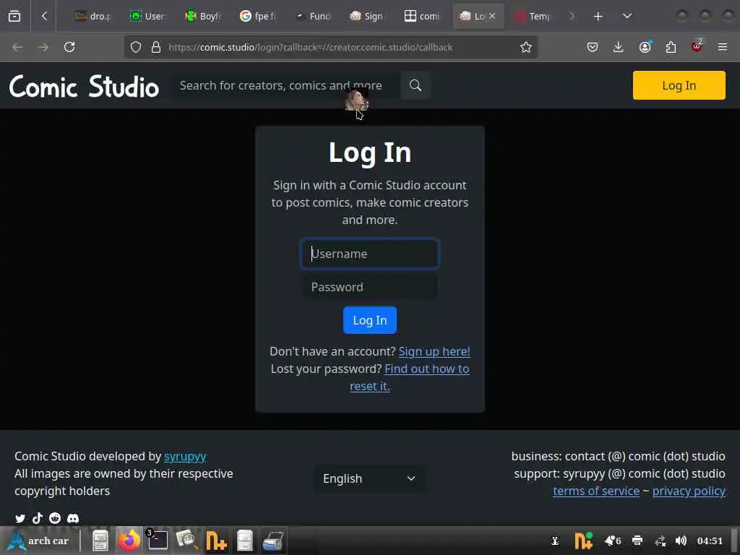Image resolution: width=740 pixels, height=555 pixels.
Task: Go back to the previous page
Action: [x=17, y=47]
